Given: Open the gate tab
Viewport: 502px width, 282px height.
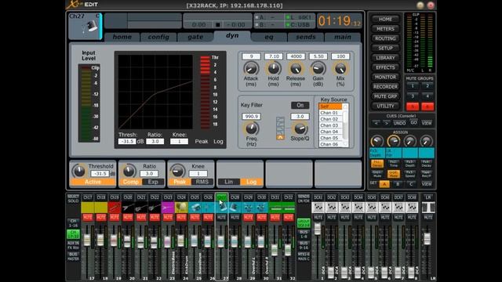Looking at the screenshot, I should 195,37.
